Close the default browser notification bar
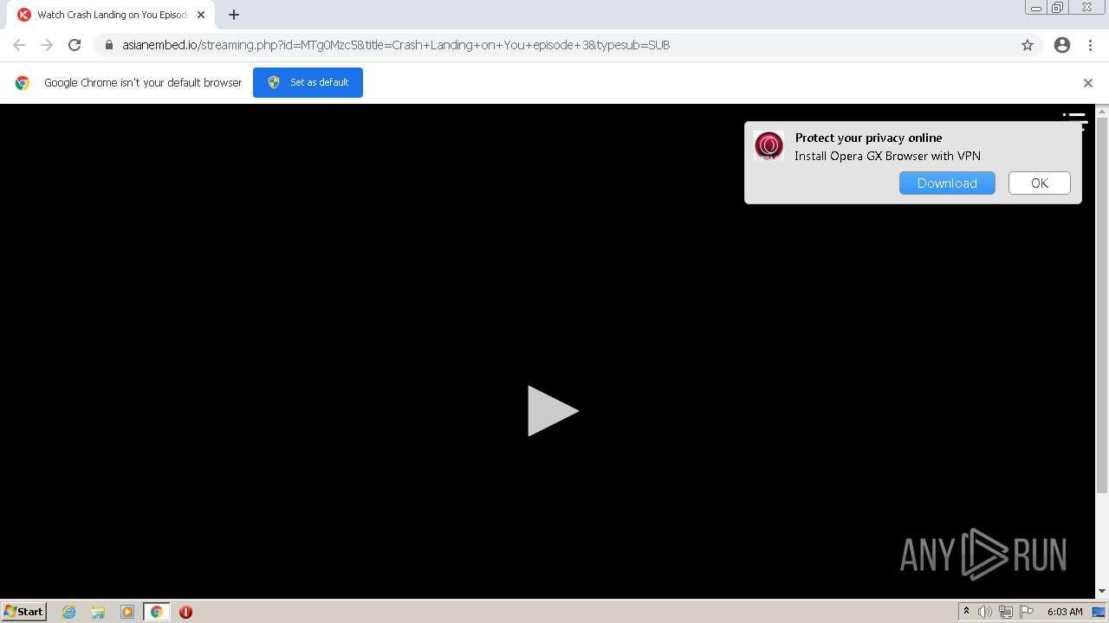The width and height of the screenshot is (1109, 623). 1088,83
